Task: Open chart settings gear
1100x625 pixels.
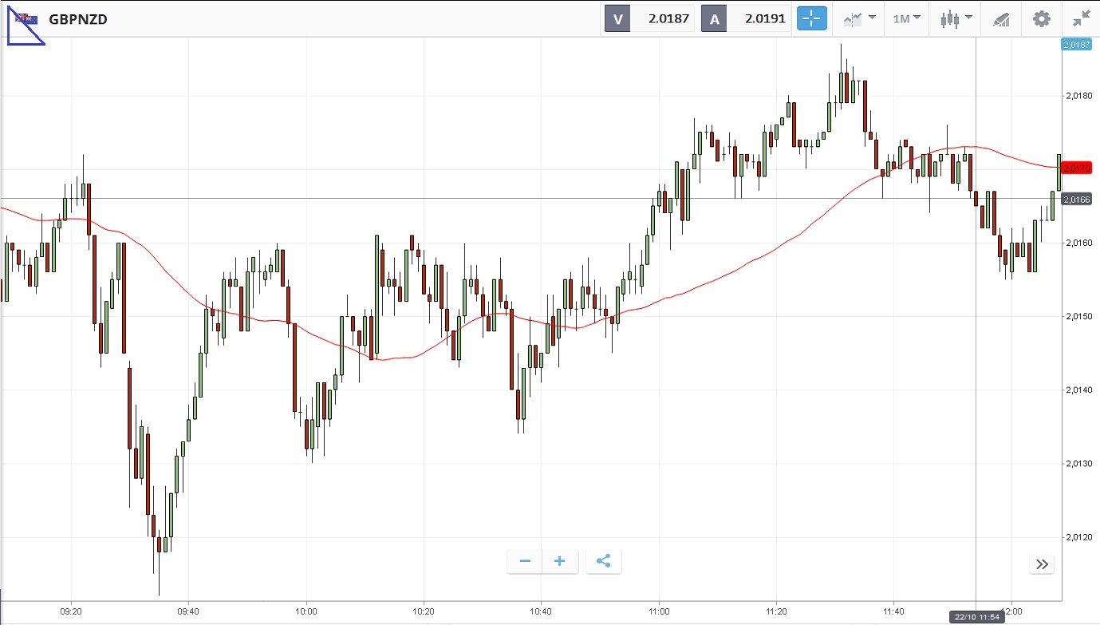Action: point(1042,19)
